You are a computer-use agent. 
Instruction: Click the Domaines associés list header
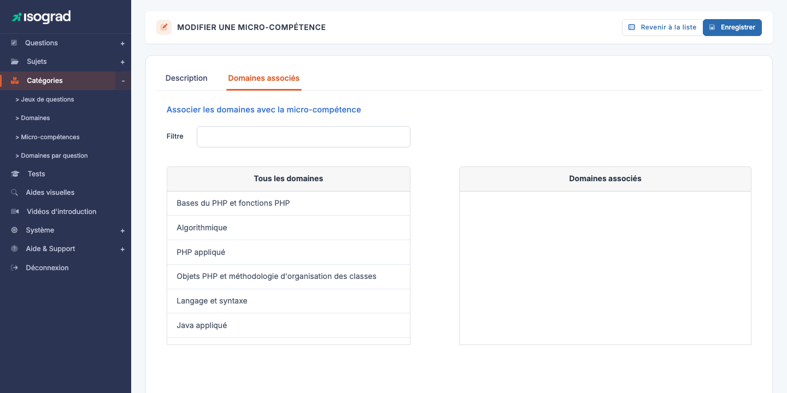[605, 178]
